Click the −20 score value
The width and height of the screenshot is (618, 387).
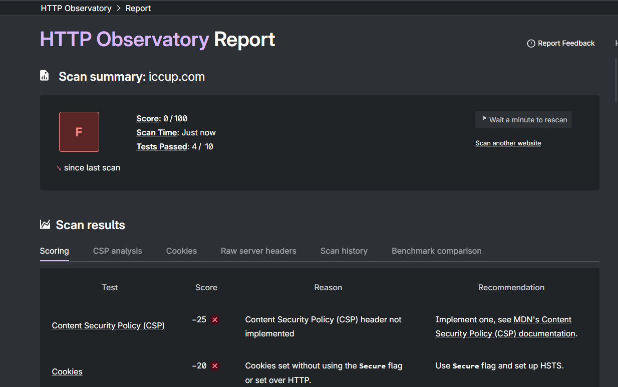coord(199,366)
